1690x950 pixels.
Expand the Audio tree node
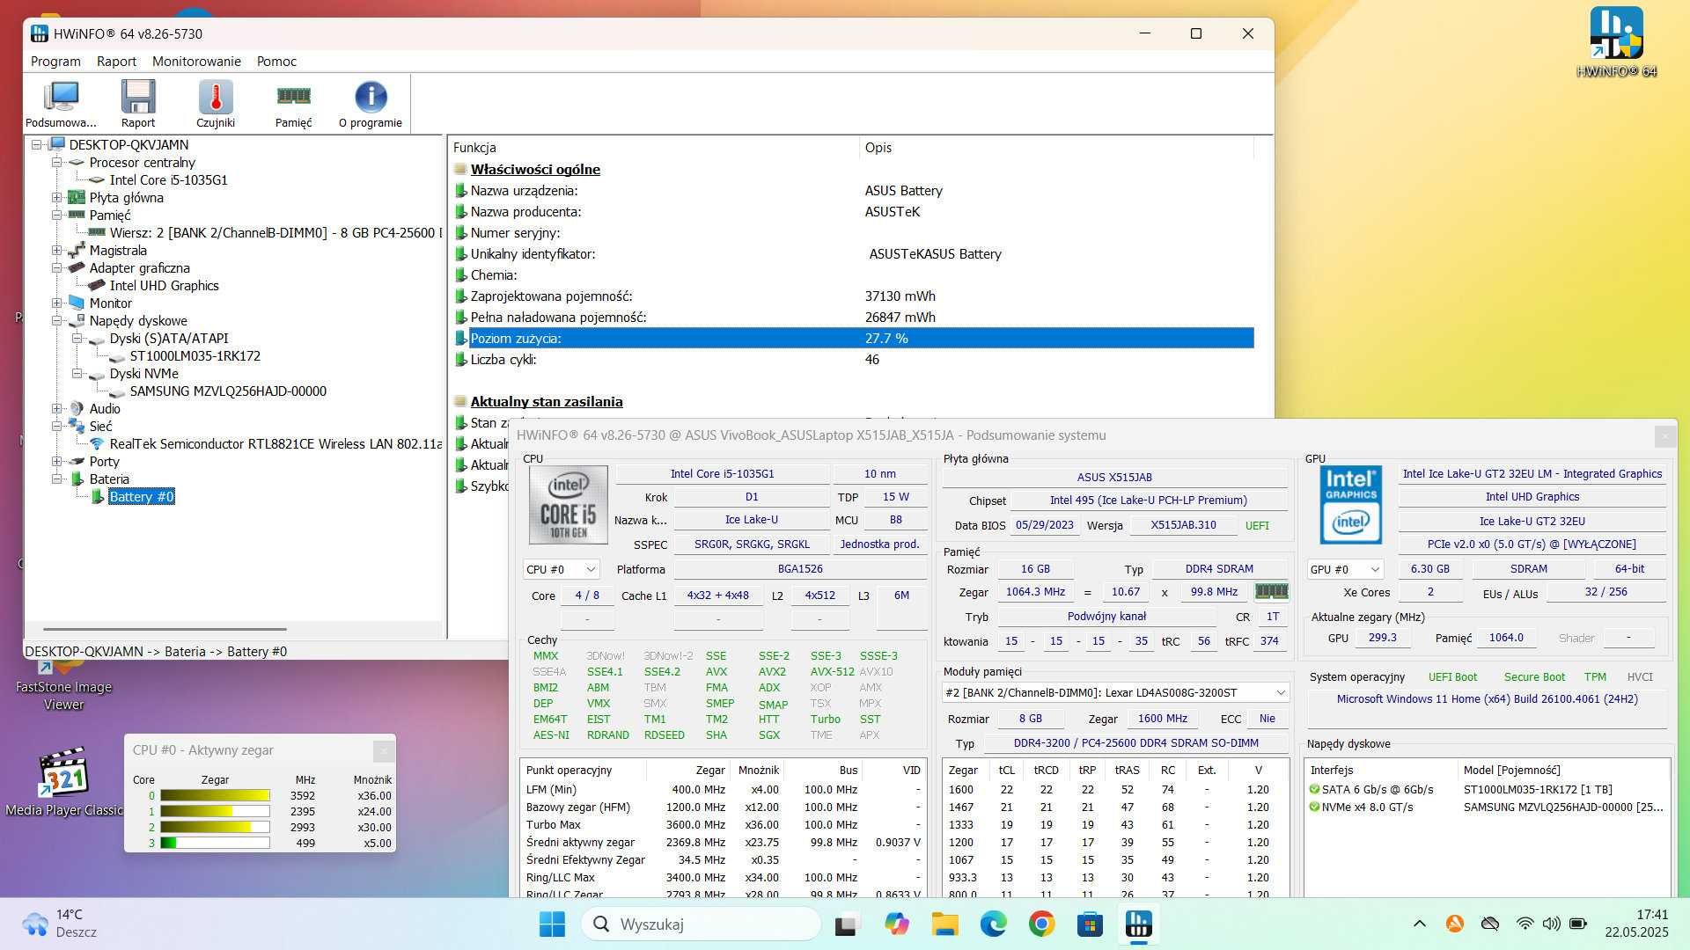click(56, 408)
